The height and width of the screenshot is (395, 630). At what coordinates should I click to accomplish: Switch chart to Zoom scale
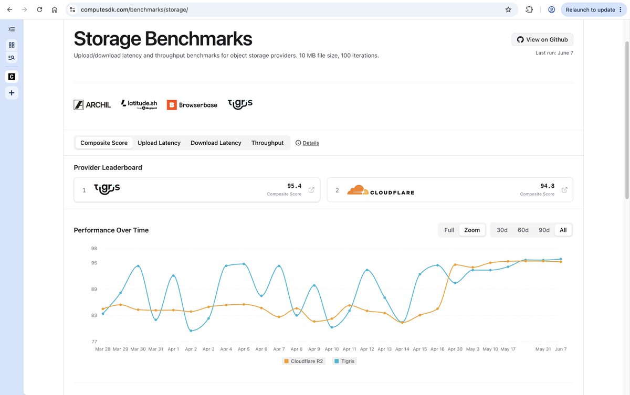pos(472,230)
